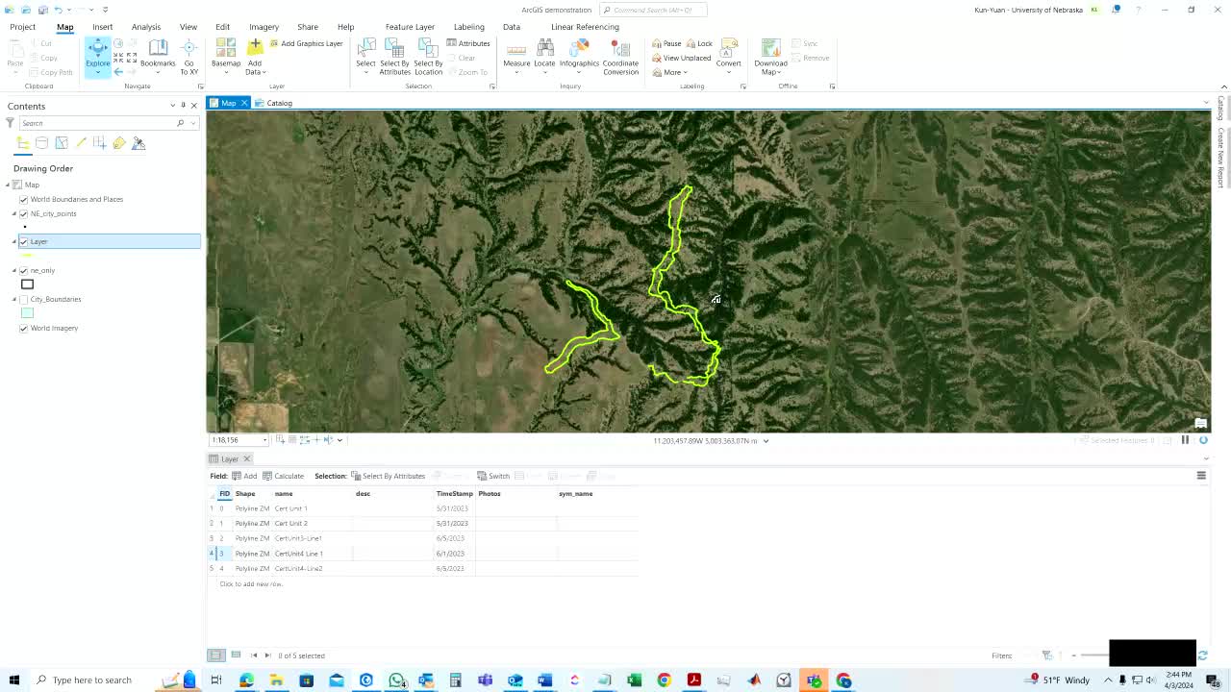
Task: Switch Contents to List By Snapping
Action: (x=100, y=143)
